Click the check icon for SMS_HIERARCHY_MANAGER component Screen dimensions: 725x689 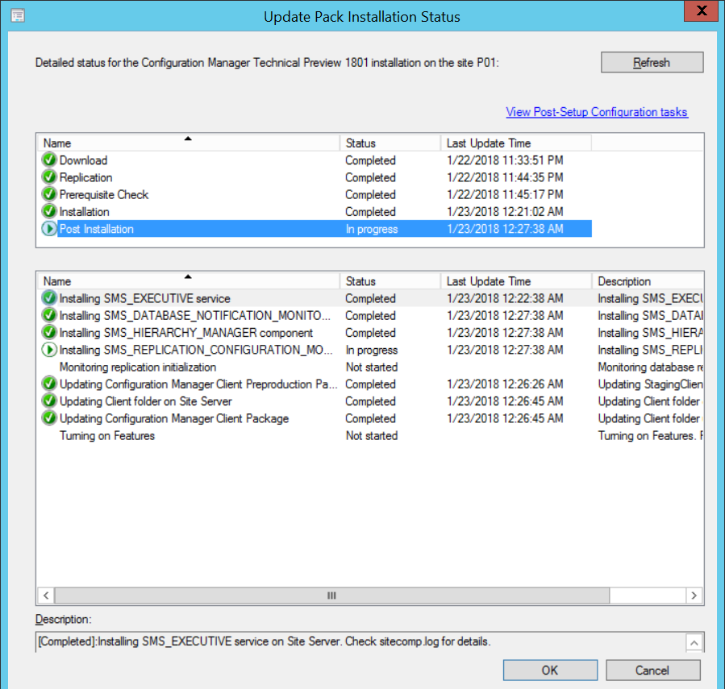(49, 332)
